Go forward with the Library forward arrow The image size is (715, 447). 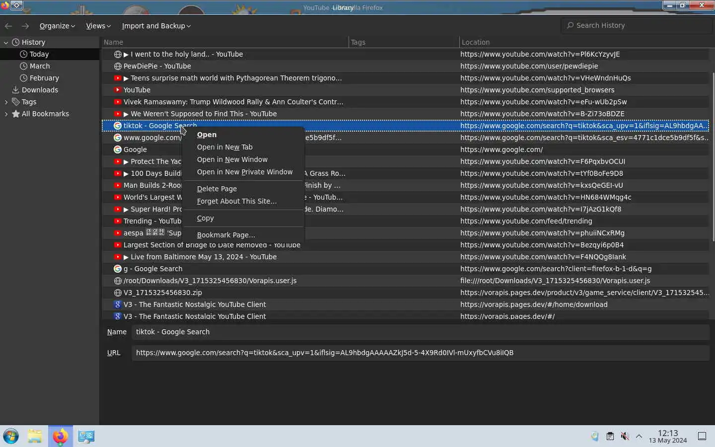(x=25, y=26)
